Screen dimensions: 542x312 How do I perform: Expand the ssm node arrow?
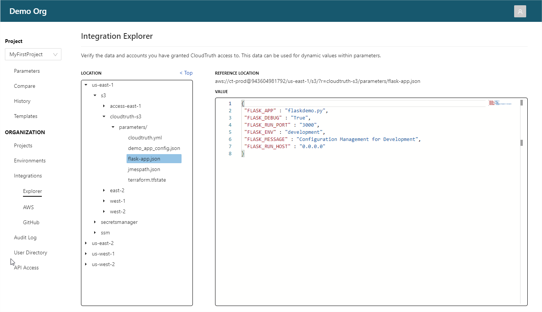click(95, 233)
